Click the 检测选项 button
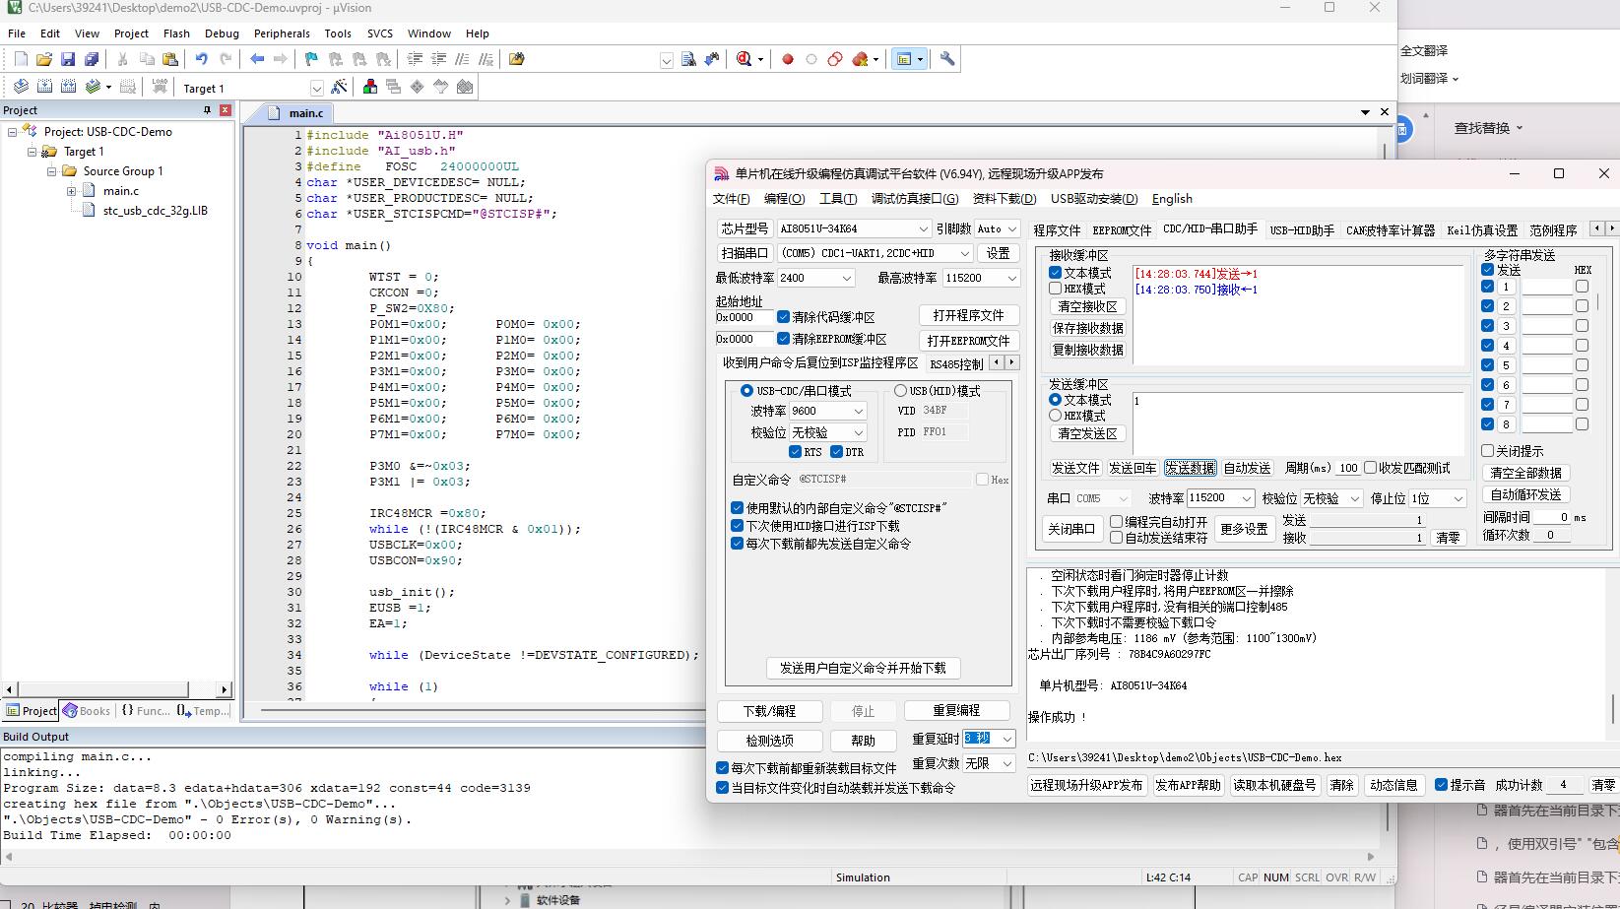1620x909 pixels. [769, 741]
